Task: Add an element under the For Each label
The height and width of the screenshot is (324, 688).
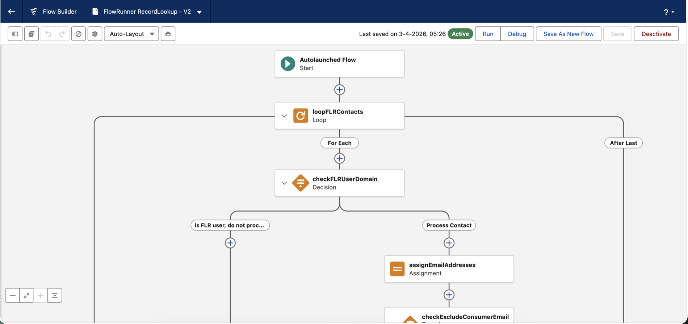Action: point(340,158)
